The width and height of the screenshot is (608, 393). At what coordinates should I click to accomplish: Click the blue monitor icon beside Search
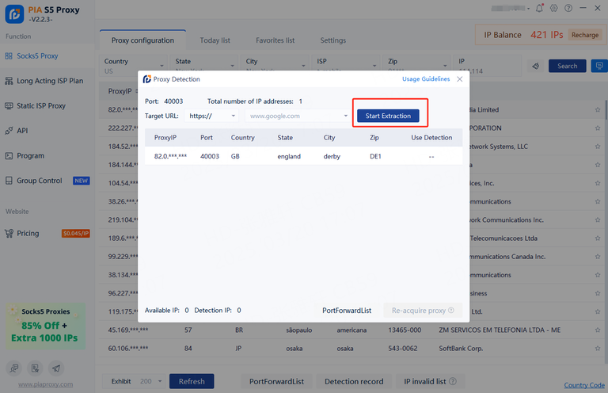pyautogui.click(x=598, y=66)
